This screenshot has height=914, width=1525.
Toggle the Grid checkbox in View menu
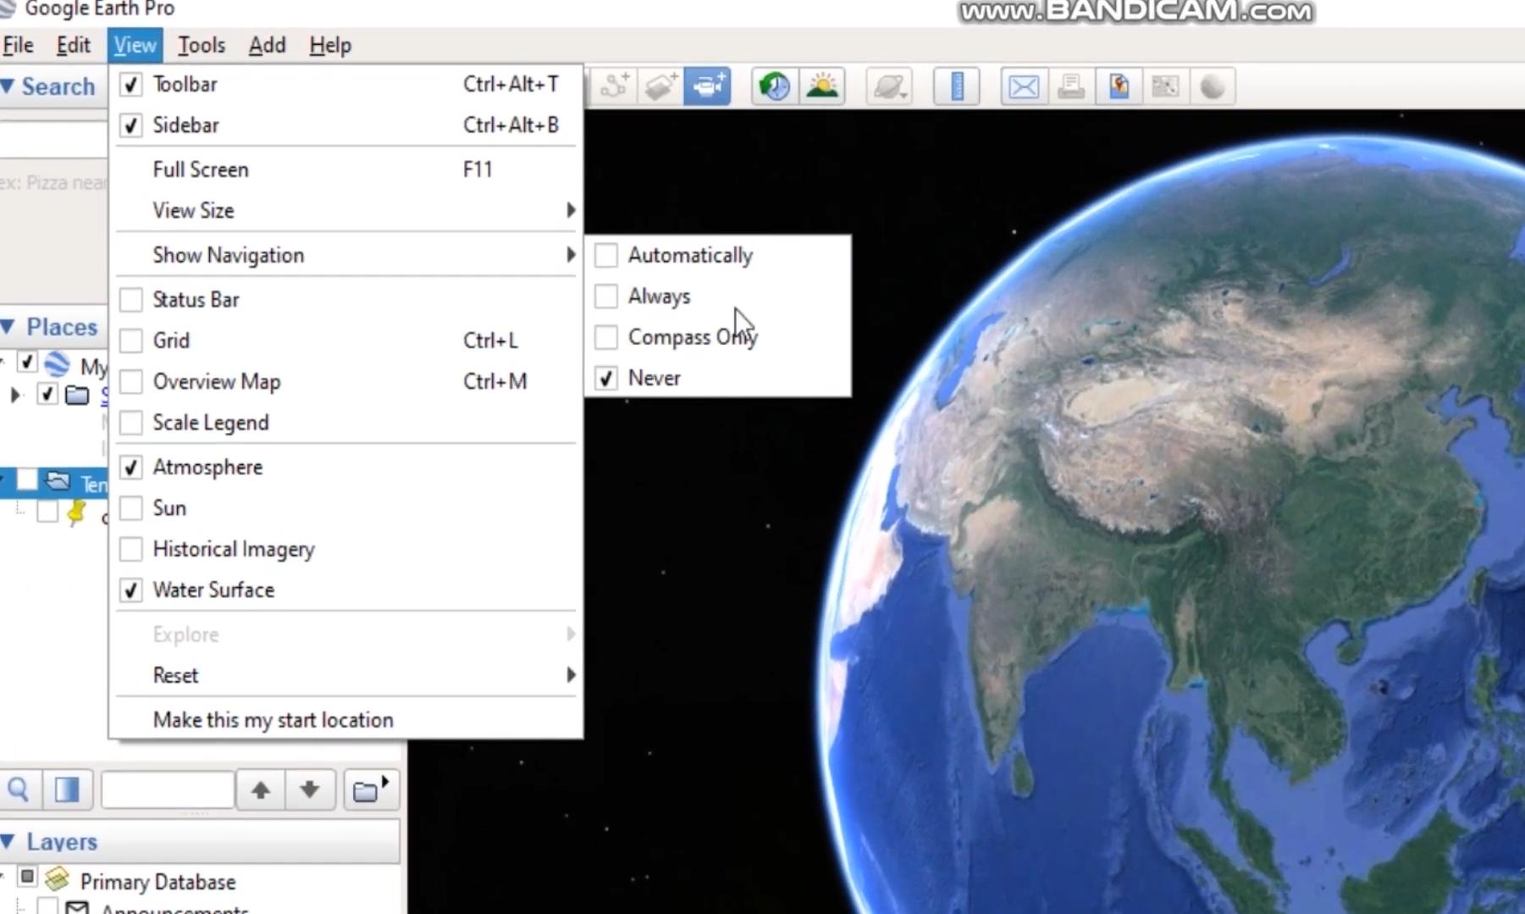(131, 341)
